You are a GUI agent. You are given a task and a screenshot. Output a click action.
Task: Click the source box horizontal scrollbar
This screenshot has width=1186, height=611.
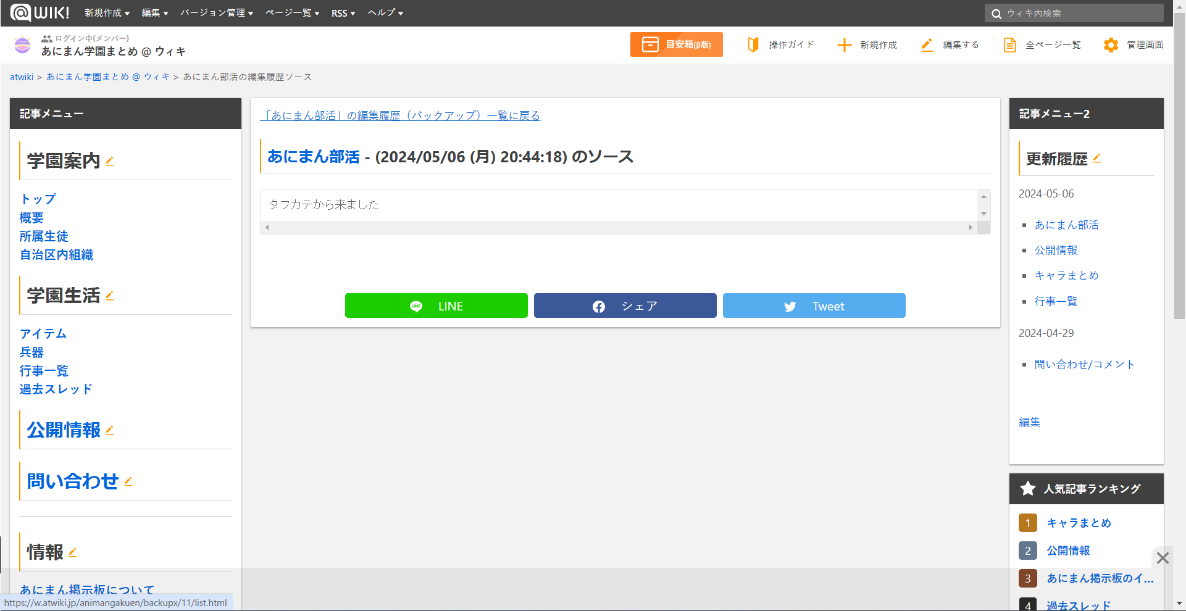617,228
